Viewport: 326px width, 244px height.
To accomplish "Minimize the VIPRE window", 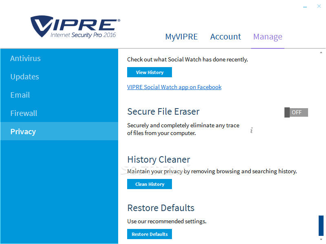I will [x=305, y=7].
